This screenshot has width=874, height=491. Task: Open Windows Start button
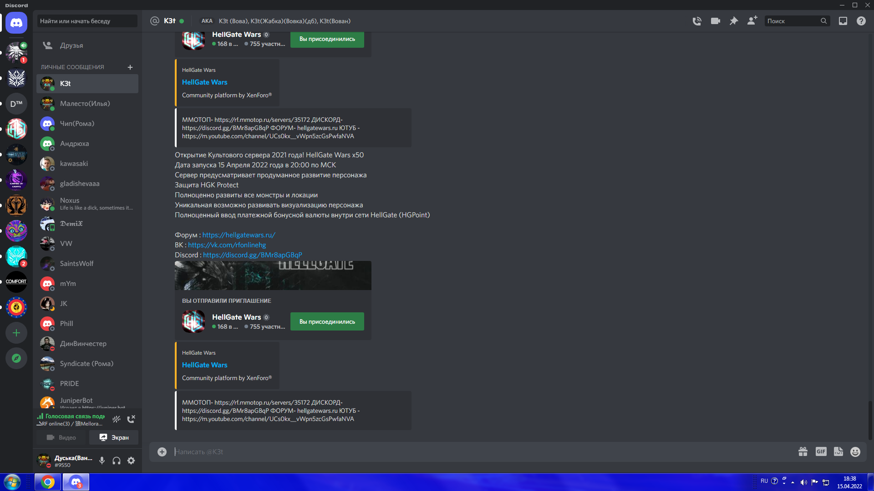[12, 482]
